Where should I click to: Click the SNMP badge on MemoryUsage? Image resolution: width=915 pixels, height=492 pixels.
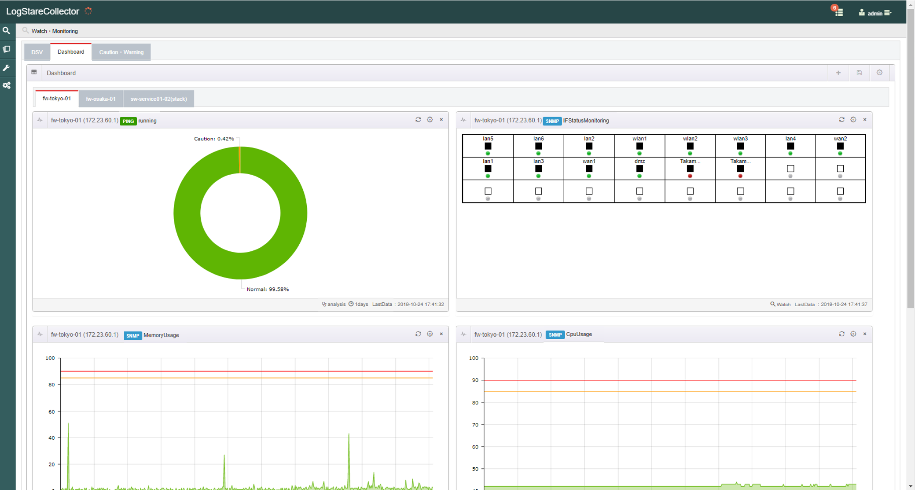[132, 336]
